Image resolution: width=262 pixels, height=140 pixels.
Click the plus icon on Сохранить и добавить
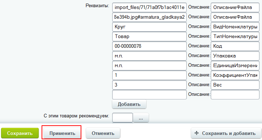click(197, 133)
